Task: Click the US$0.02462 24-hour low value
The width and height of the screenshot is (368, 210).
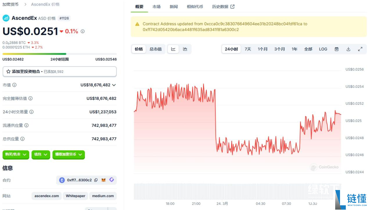Action: pos(13,59)
